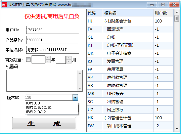Image resolution: width=181 pixels, height=134 pixels.
Task: Click the code cell U7
Action: 95,109
